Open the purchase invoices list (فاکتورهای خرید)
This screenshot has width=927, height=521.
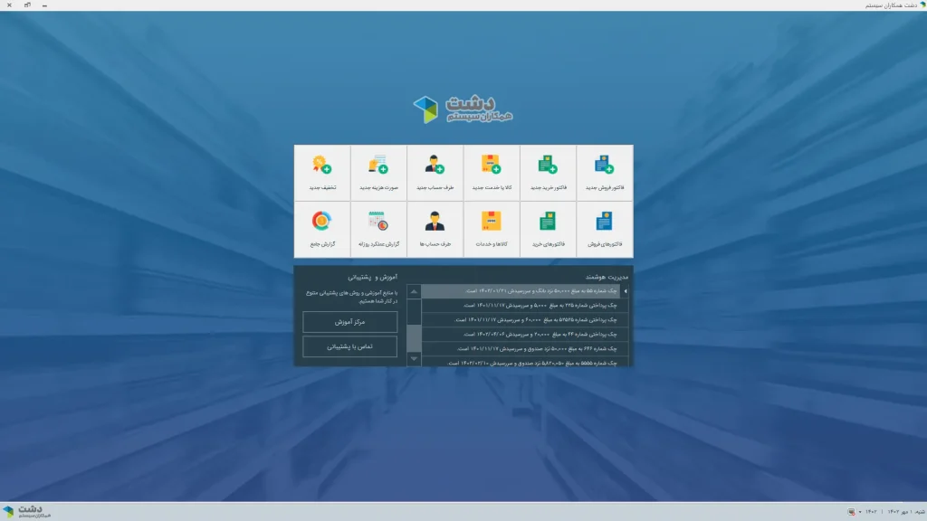click(548, 229)
